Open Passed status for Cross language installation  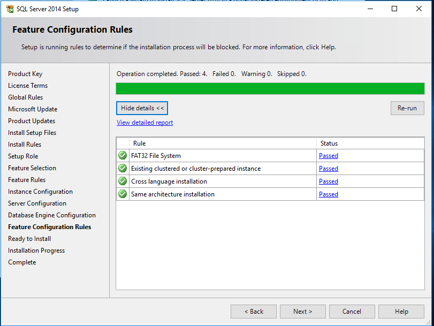329,181
